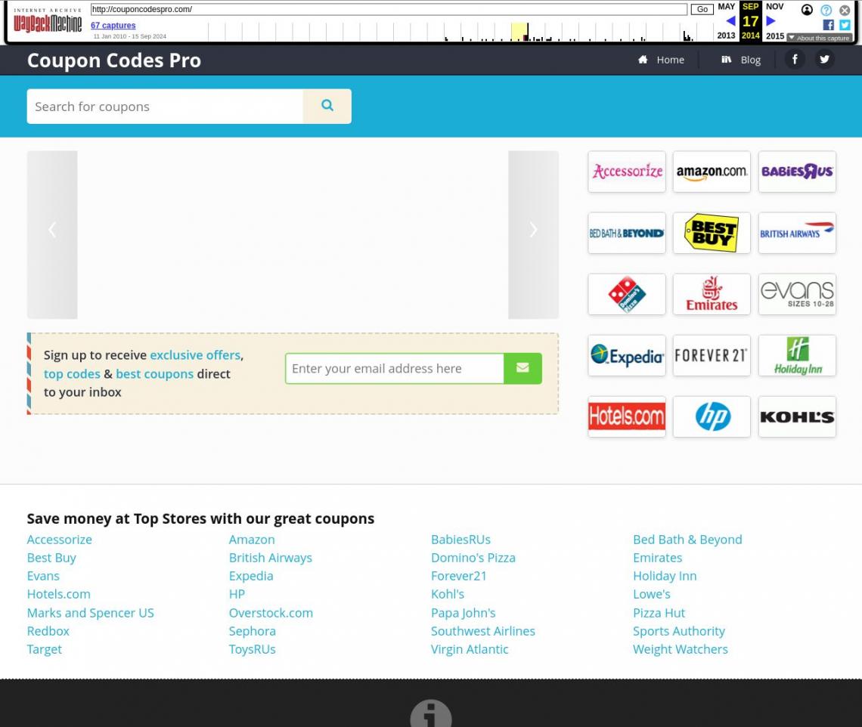Image resolution: width=862 pixels, height=727 pixels.
Task: Open the Virgin Atlantic link
Action: click(x=470, y=649)
